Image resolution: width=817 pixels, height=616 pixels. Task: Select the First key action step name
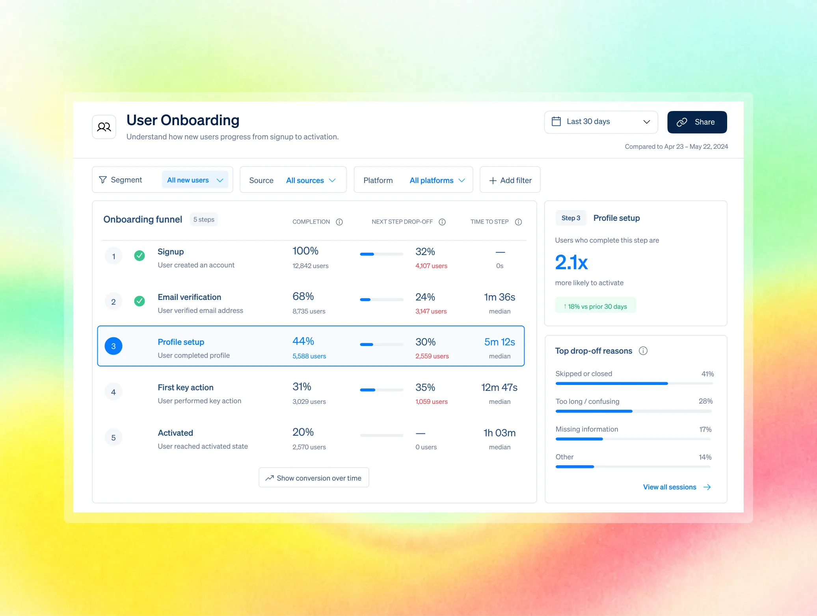pos(186,387)
